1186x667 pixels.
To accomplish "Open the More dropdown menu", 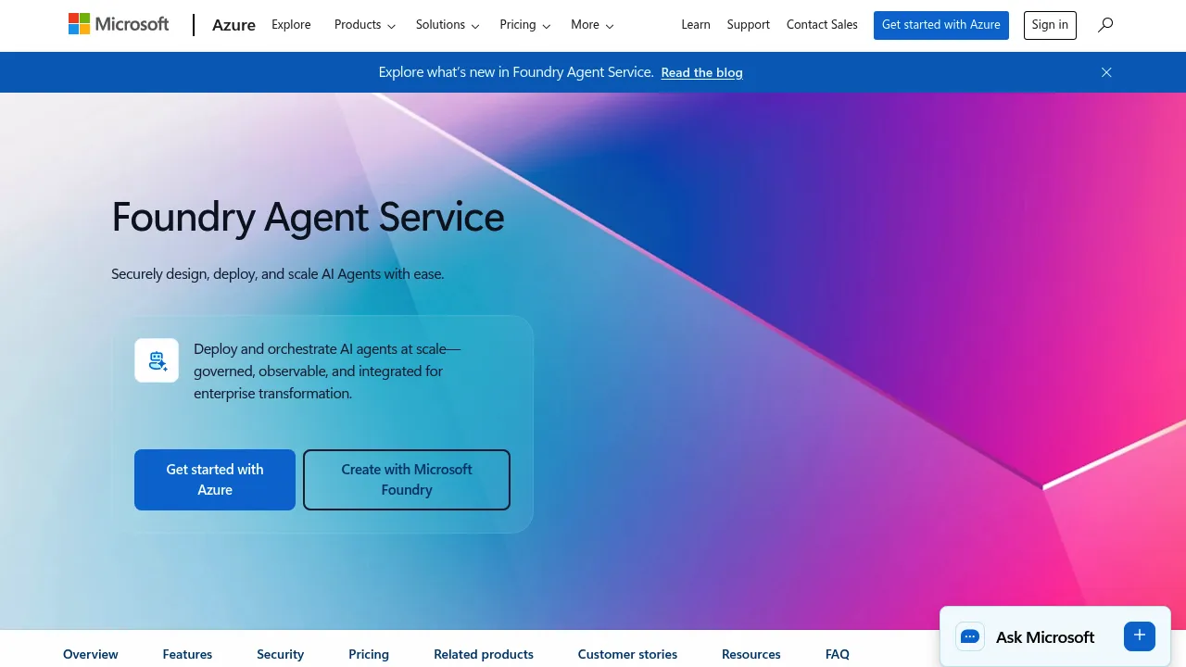I will 592,25.
